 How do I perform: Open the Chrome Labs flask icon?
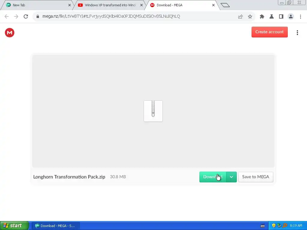point(272,17)
